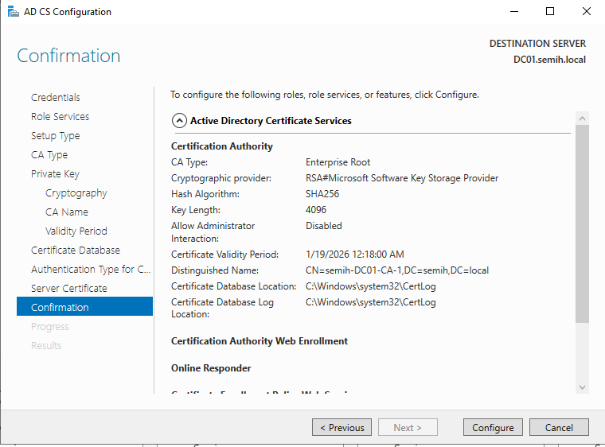This screenshot has width=605, height=447.
Task: Click the Cancel button
Action: [x=559, y=427]
